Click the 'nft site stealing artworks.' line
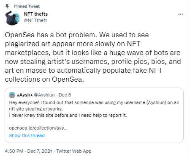 click(36, 109)
